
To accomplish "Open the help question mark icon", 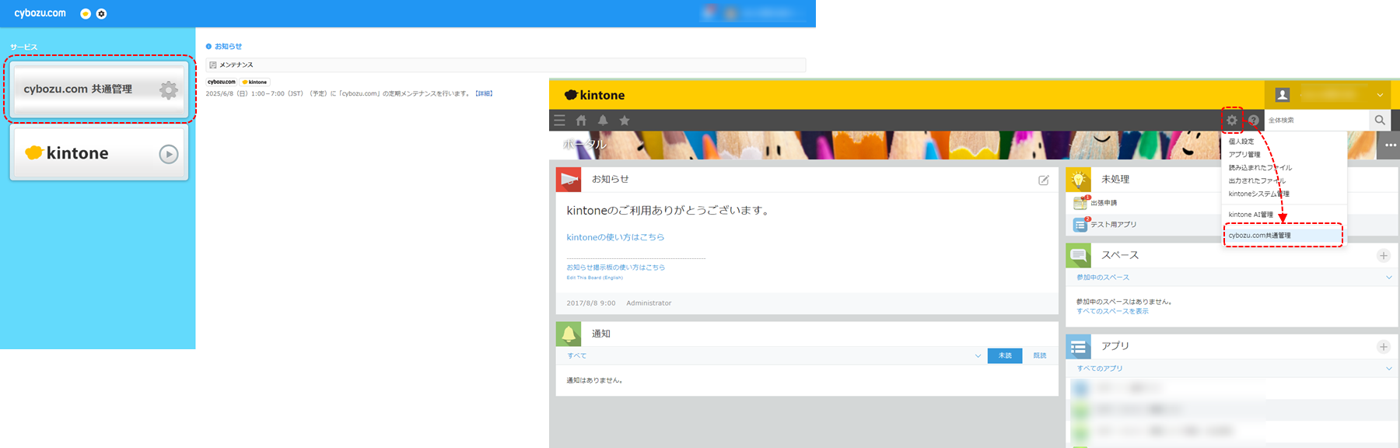I will [1253, 120].
